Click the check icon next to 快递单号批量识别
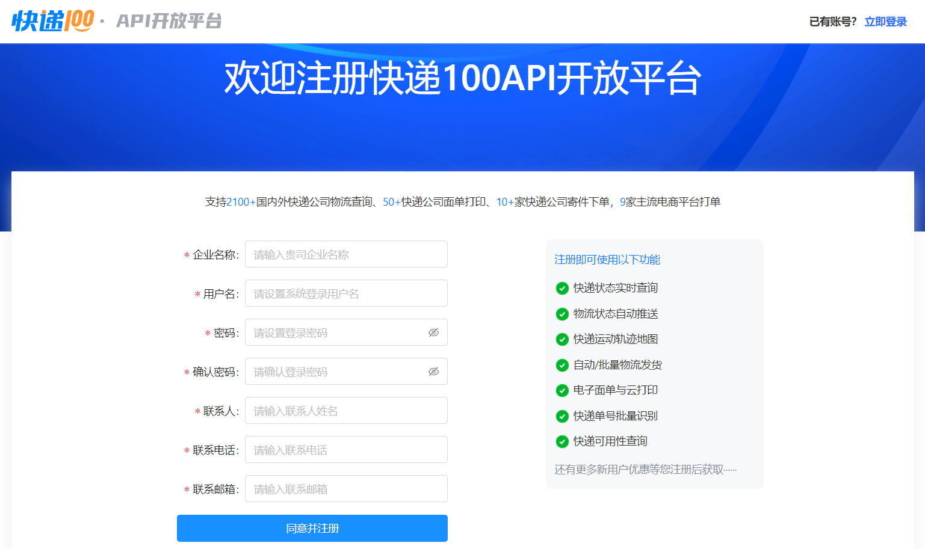Viewport: 925px width, 549px height. [561, 416]
